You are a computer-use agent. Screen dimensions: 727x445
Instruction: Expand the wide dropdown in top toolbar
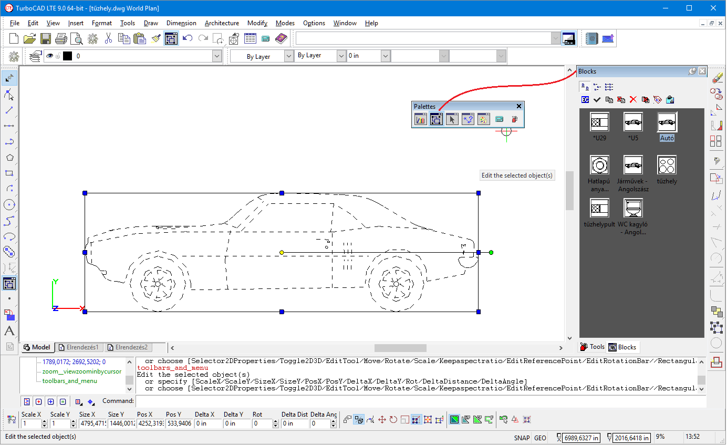click(x=556, y=38)
